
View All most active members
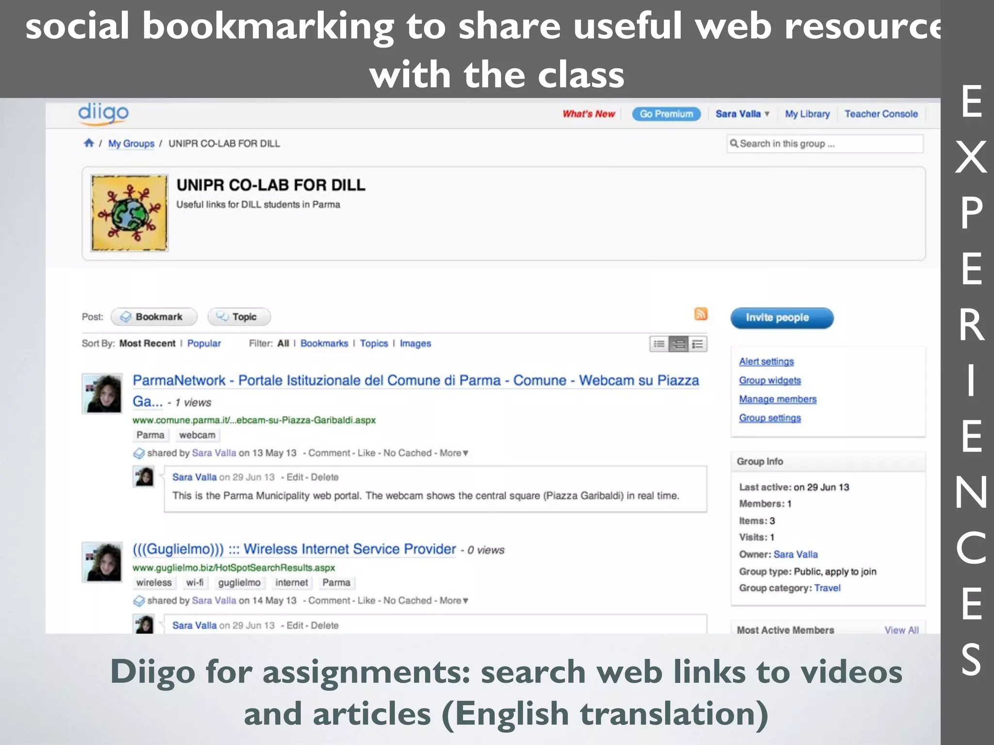click(x=901, y=630)
